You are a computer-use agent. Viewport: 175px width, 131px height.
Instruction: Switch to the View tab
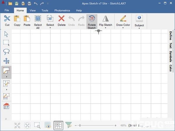(x=33, y=10)
